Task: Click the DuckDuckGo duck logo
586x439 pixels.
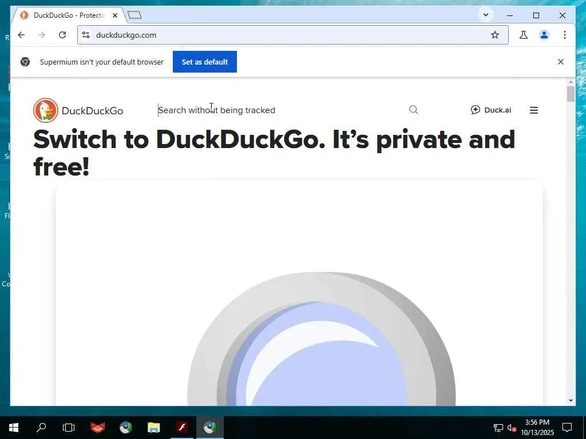Action: point(46,110)
